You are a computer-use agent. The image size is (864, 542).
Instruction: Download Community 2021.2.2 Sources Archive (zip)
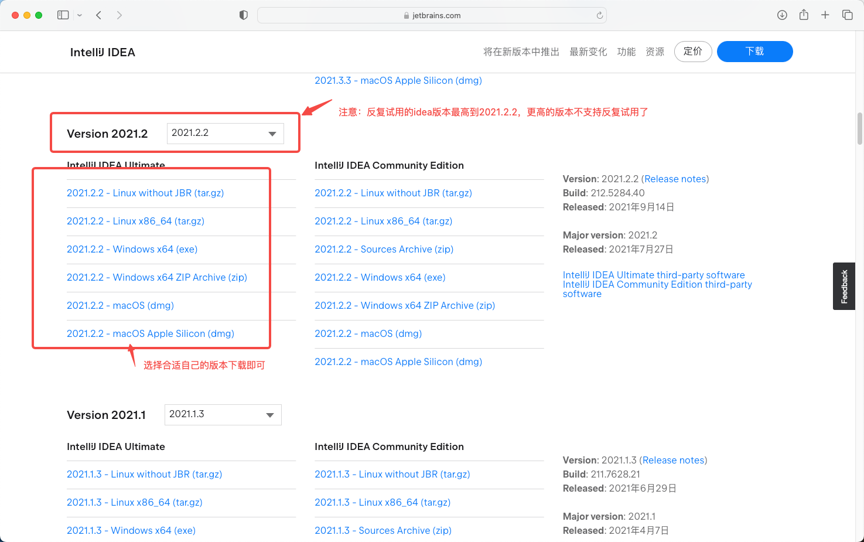pos(384,249)
